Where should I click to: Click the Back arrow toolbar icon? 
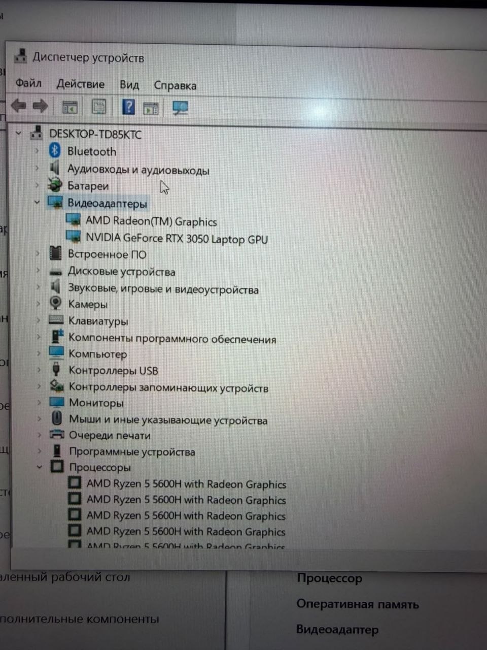coord(19,106)
